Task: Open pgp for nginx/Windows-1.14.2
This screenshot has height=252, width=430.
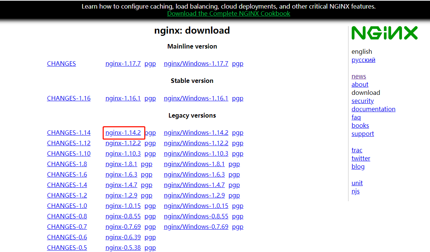Action: [237, 133]
